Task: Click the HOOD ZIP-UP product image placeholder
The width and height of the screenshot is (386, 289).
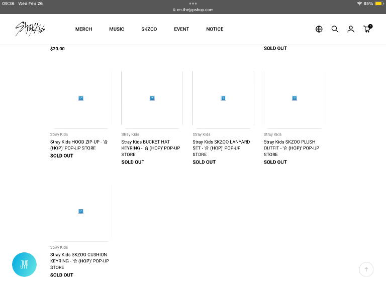Action: (81, 98)
